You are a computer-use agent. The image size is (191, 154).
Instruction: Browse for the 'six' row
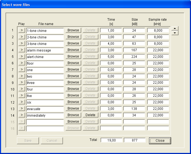(73, 102)
